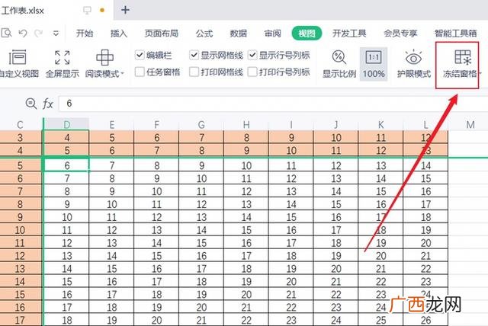The height and width of the screenshot is (326, 488).
Task: Click cell with 20 in column F
Action: tap(156, 320)
